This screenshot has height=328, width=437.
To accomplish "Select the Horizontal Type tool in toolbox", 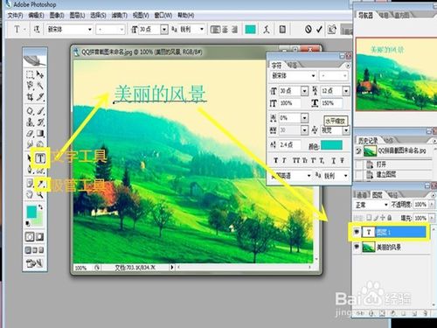I will 40,158.
